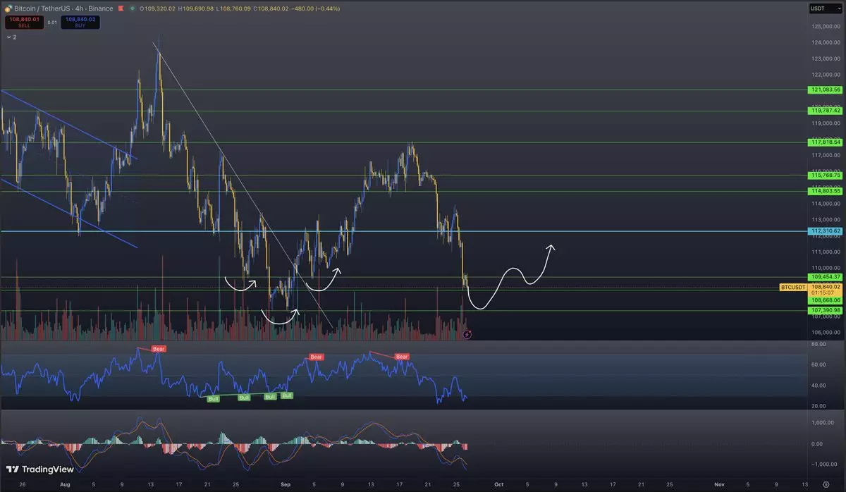Viewport: 846px width, 492px height.
Task: Click the orange BTCUSDT price tag
Action: coord(792,288)
